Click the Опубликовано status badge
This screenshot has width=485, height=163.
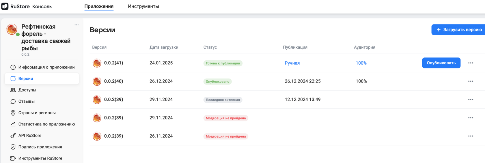click(x=217, y=82)
